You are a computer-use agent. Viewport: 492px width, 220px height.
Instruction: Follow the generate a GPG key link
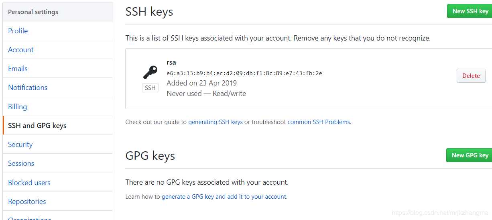(224, 197)
